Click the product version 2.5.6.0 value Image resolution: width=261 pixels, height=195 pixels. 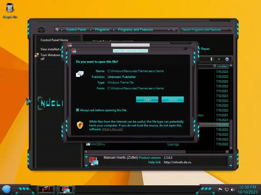168,157
